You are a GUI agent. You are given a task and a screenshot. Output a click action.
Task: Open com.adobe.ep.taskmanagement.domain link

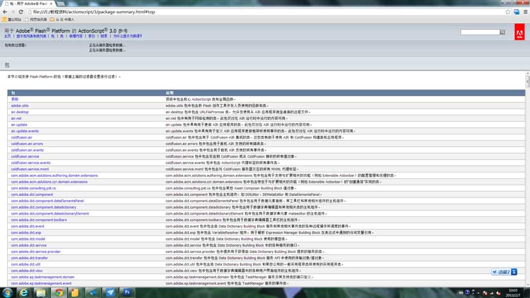click(42, 277)
